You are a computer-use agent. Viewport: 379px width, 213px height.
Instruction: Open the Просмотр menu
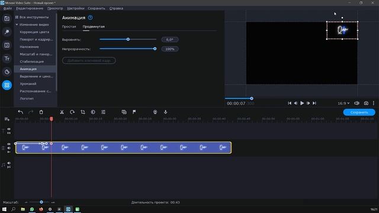pos(55,8)
